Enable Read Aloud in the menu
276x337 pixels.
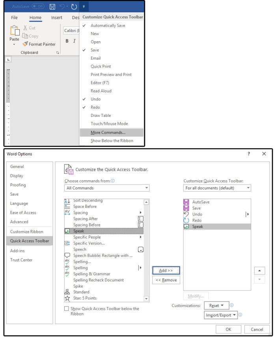pos(112,91)
